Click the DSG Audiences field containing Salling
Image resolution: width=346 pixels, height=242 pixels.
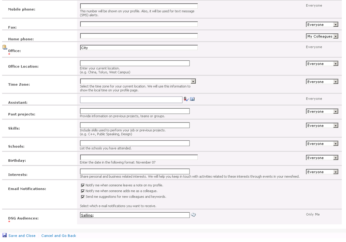(x=134, y=215)
